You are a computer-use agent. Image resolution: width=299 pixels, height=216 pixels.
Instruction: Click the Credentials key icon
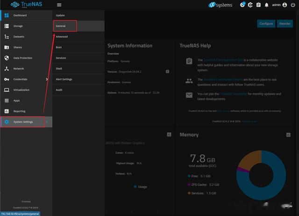(x=7, y=79)
